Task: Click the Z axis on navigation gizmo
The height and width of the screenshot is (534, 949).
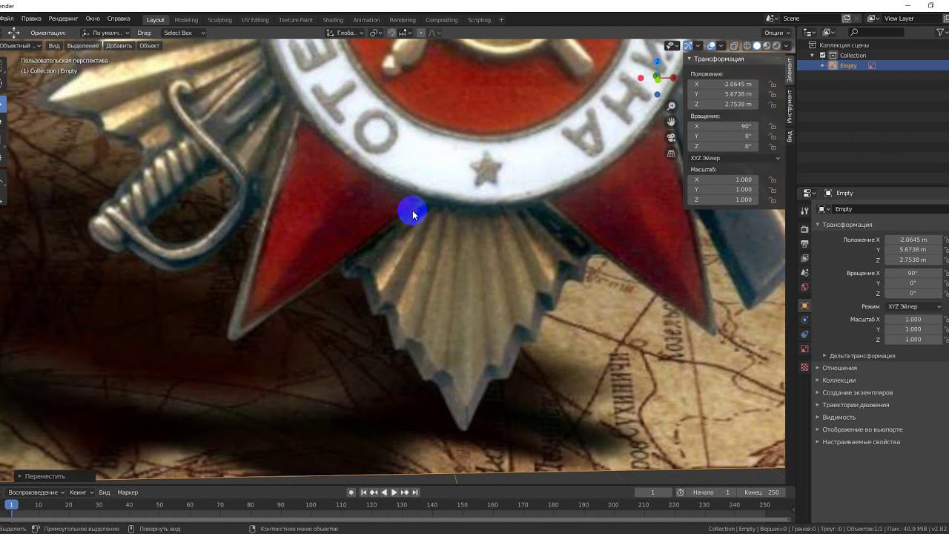Action: 657,62
